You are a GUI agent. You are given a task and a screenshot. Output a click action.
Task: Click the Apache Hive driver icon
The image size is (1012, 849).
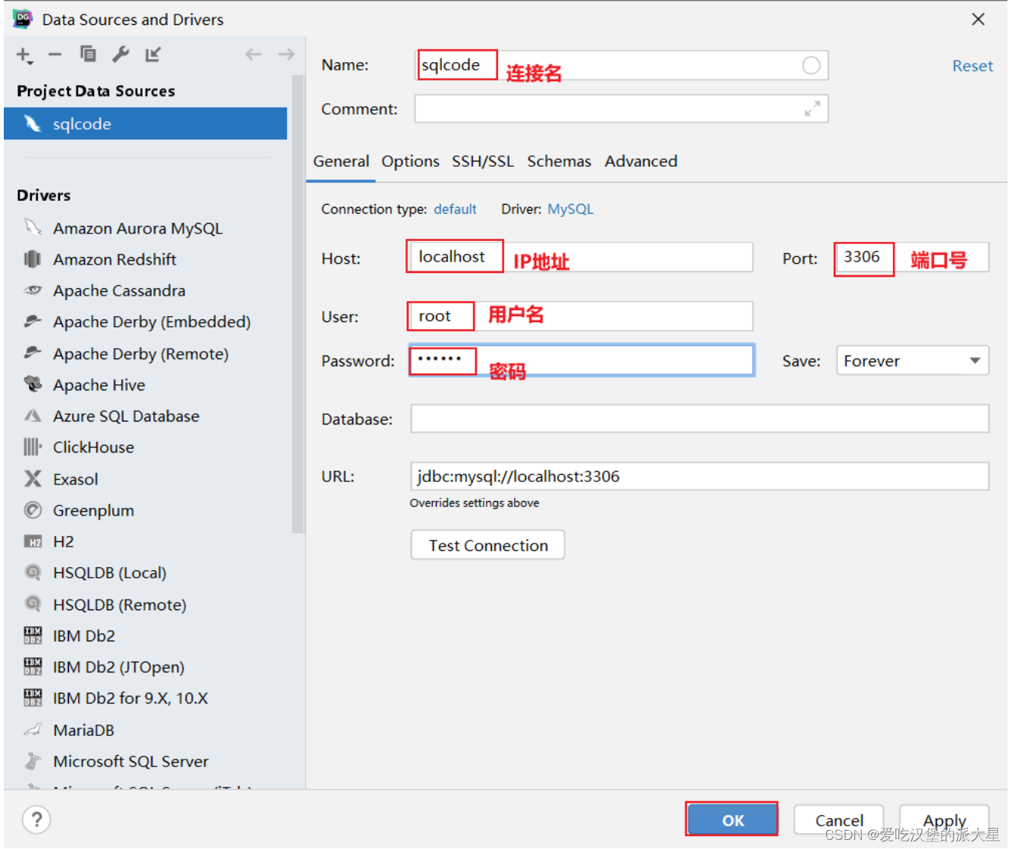[33, 384]
